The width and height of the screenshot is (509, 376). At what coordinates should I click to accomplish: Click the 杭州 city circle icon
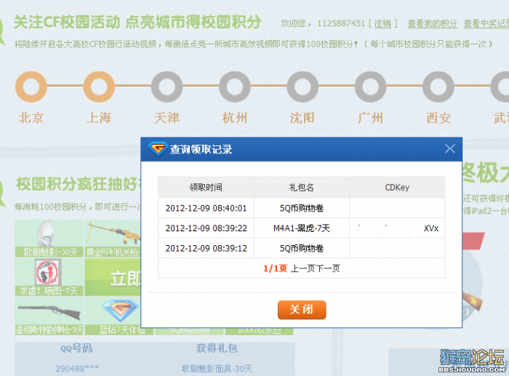[235, 87]
